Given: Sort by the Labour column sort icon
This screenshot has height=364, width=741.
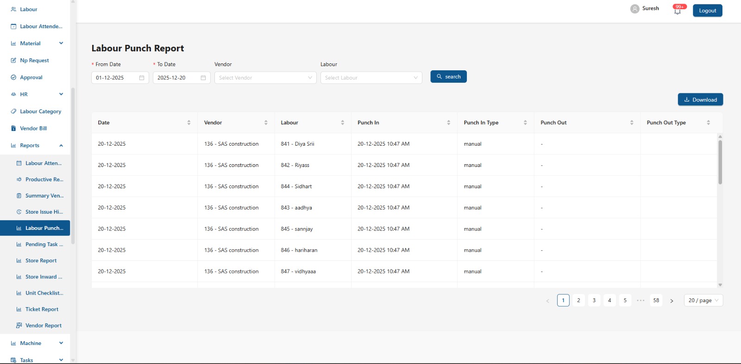Looking at the screenshot, I should [343, 123].
